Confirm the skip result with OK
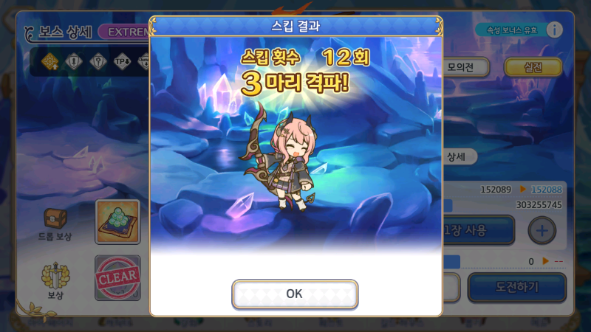The height and width of the screenshot is (332, 591). [x=295, y=294]
